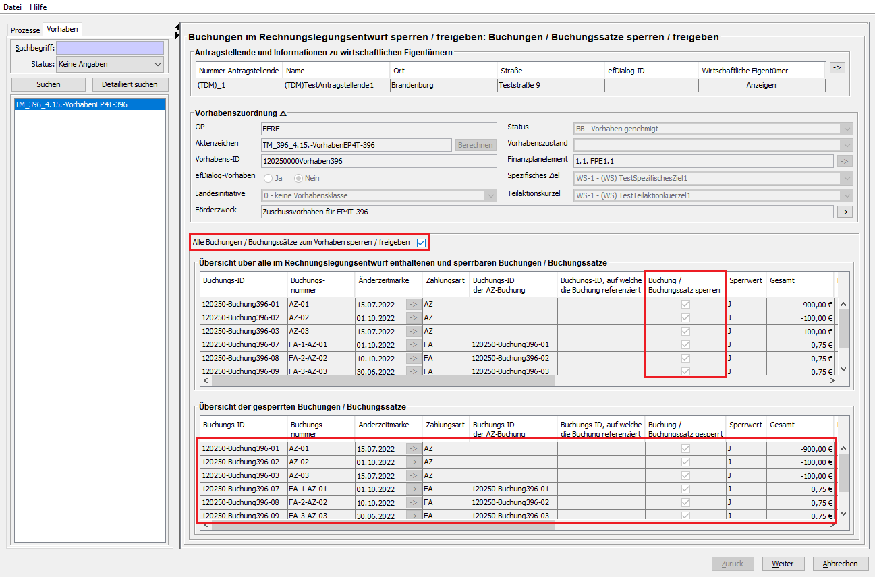Click Änderzeitmarke arrow for AZ-02 in locked bookings table
Image resolution: width=875 pixels, height=577 pixels.
tap(413, 462)
